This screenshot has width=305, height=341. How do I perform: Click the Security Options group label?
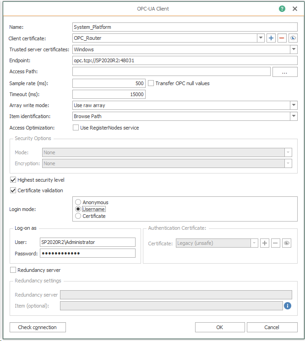click(33, 138)
